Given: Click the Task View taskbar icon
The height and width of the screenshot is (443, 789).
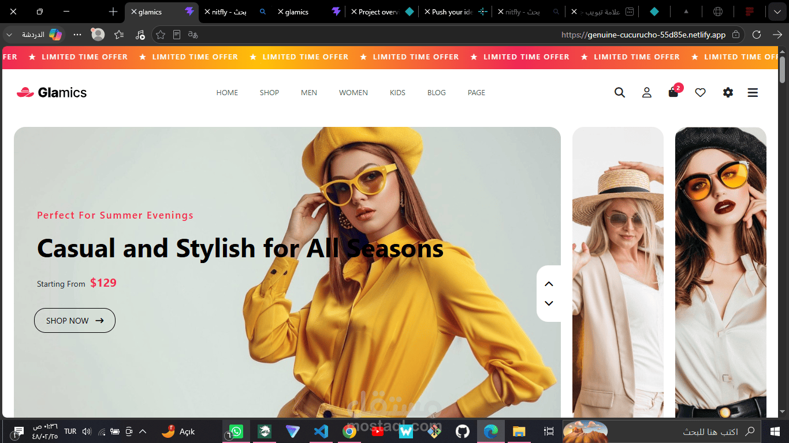Looking at the screenshot, I should [549, 431].
